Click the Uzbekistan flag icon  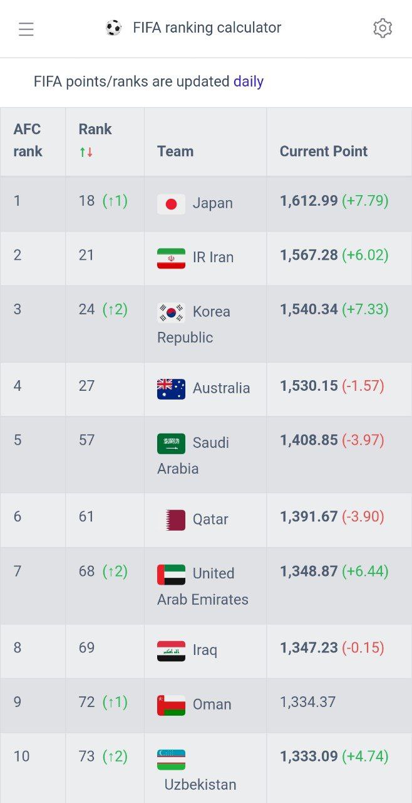[x=171, y=758]
